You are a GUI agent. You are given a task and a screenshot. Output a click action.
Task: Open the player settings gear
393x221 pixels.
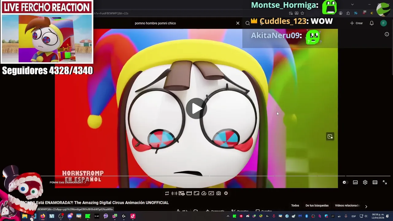coord(365,182)
